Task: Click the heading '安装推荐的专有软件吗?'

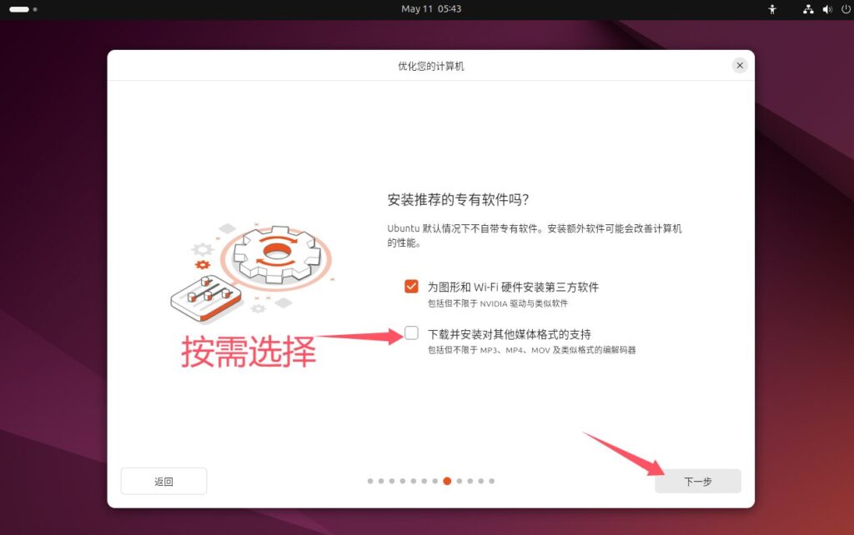Action: (x=459, y=200)
